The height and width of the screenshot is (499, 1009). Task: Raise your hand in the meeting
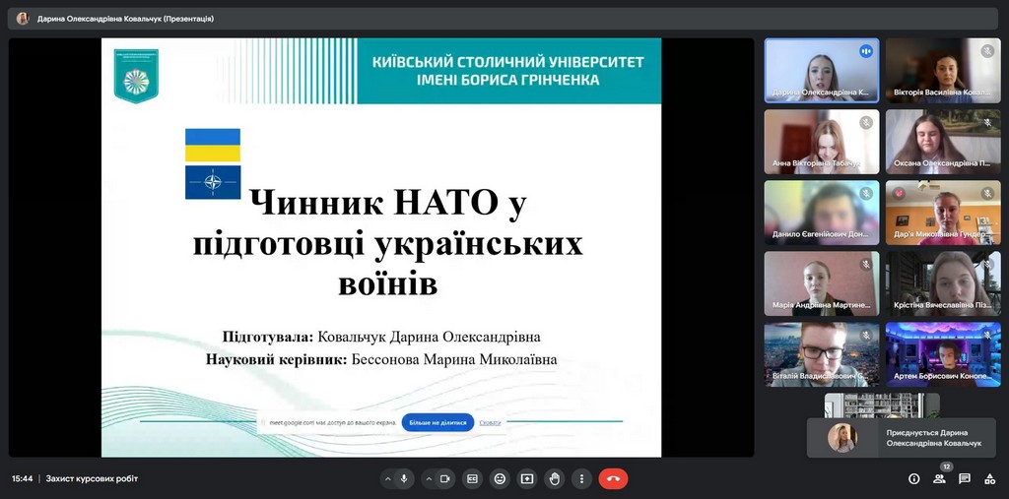(555, 478)
